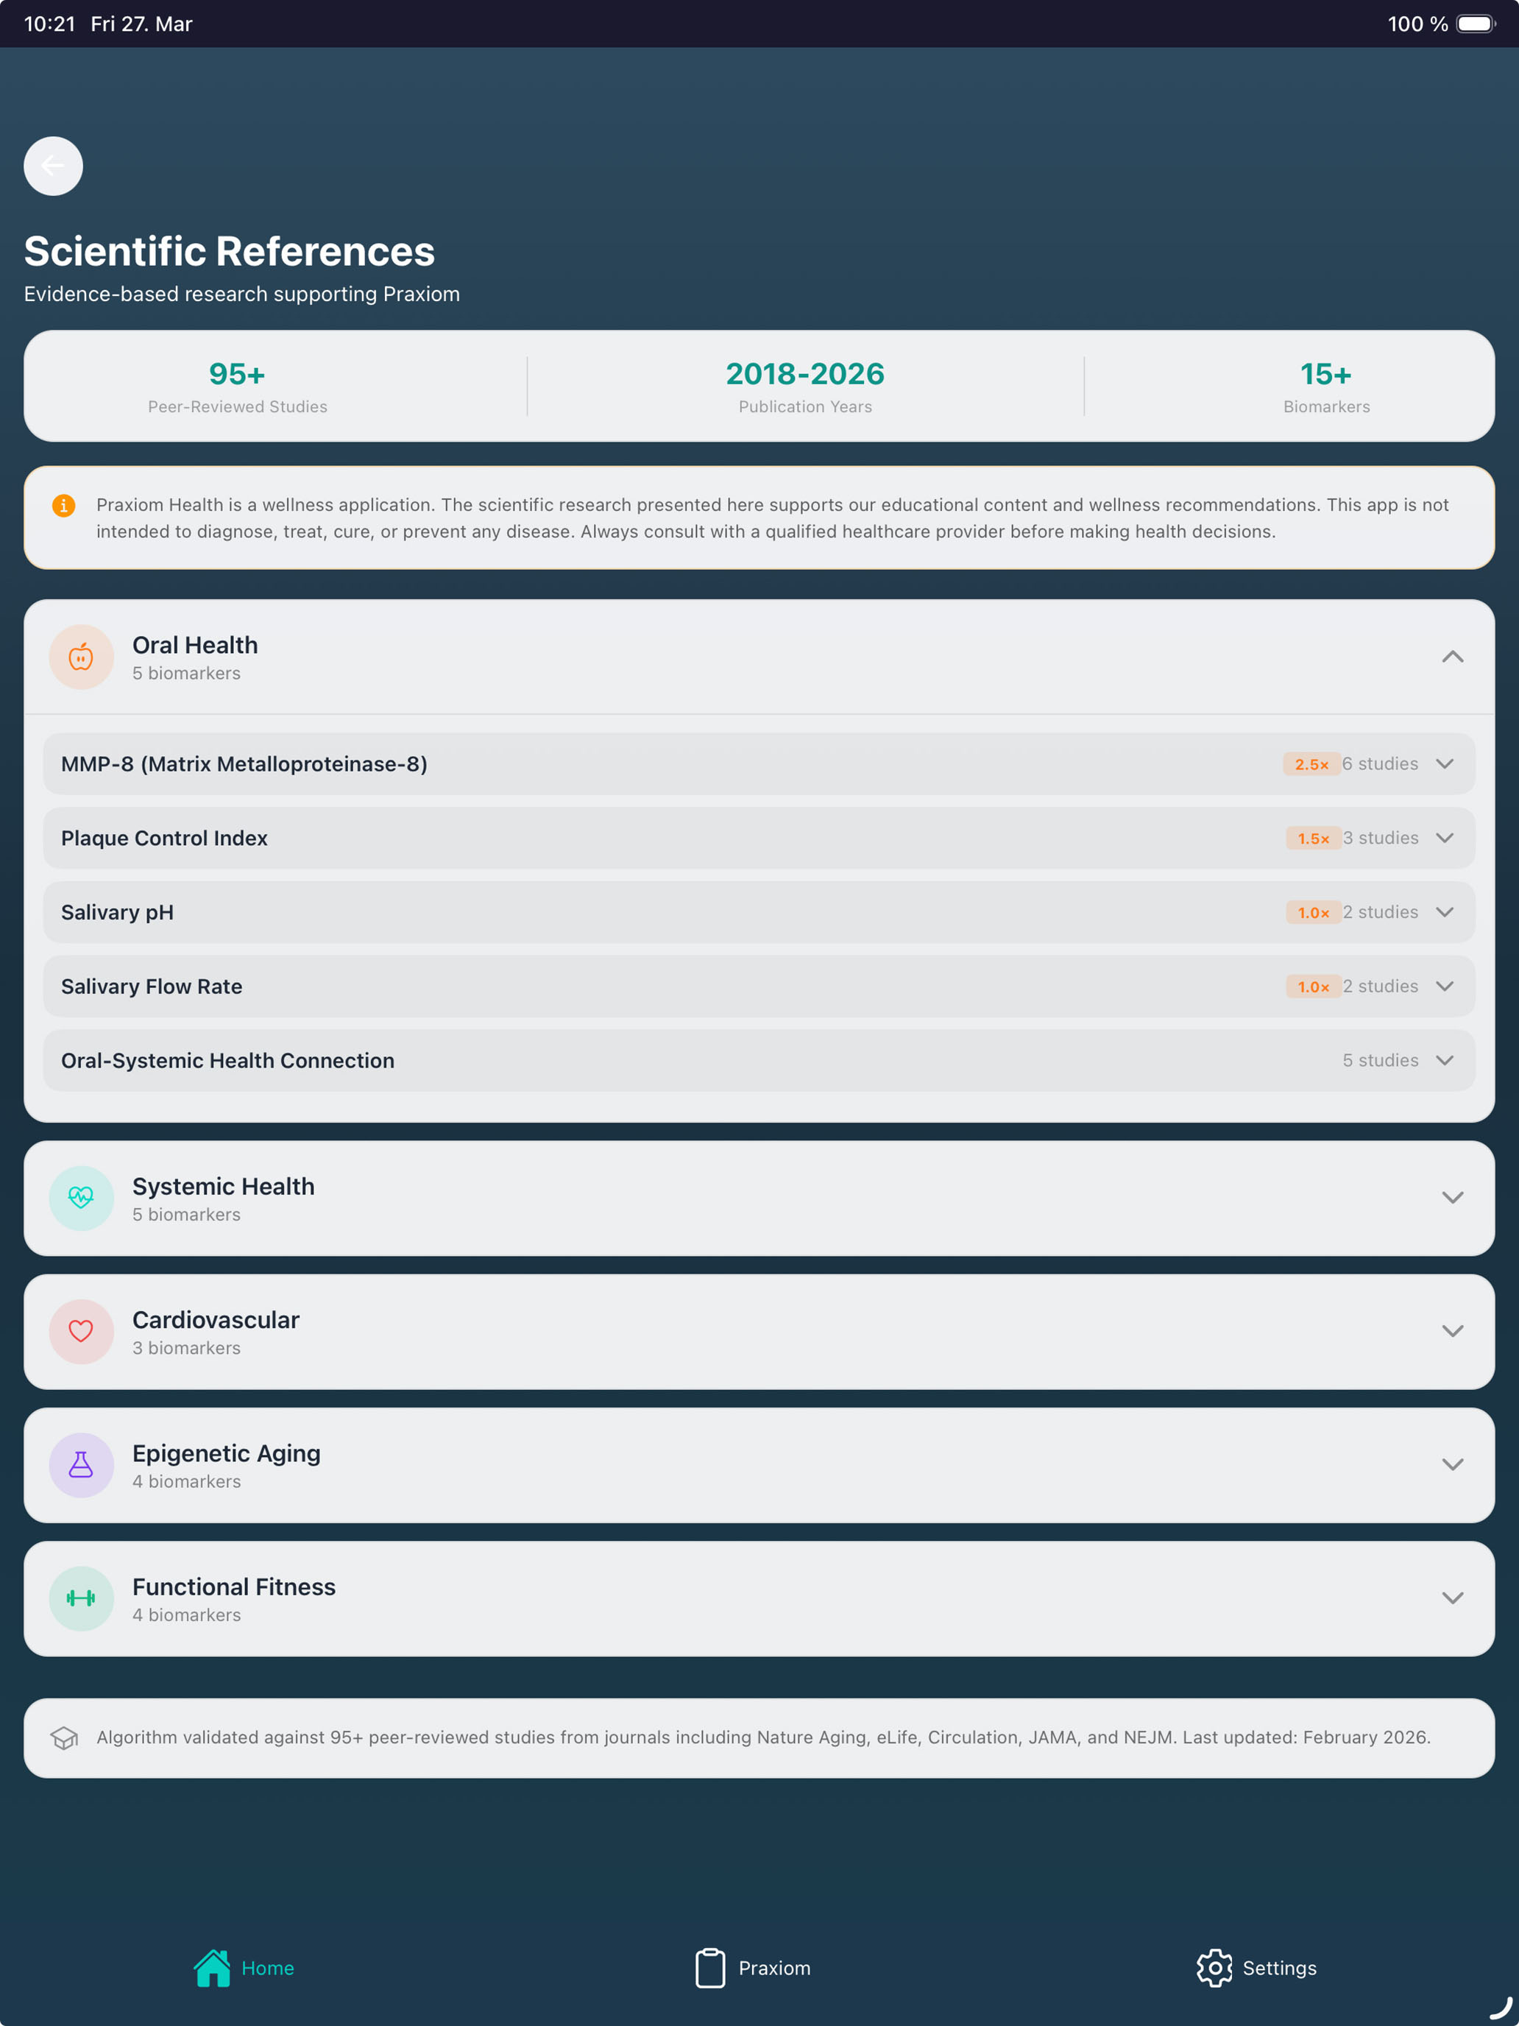The image size is (1519, 2026).
Task: Click the orange info icon in disclaimer
Action: click(64, 506)
